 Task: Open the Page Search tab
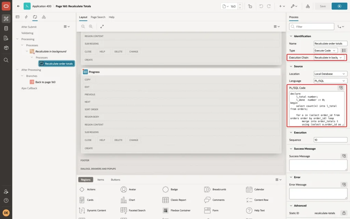[98, 17]
